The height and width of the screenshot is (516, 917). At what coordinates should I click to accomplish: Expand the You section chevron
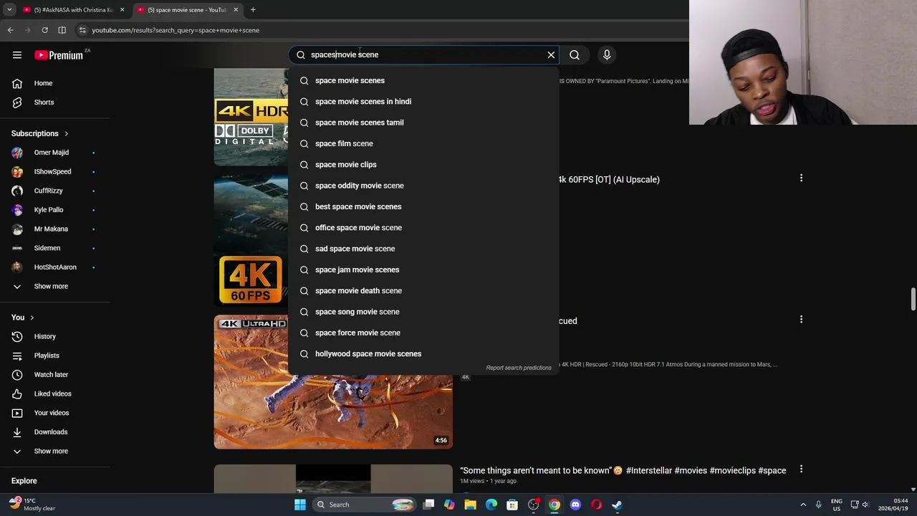pyautogui.click(x=32, y=317)
